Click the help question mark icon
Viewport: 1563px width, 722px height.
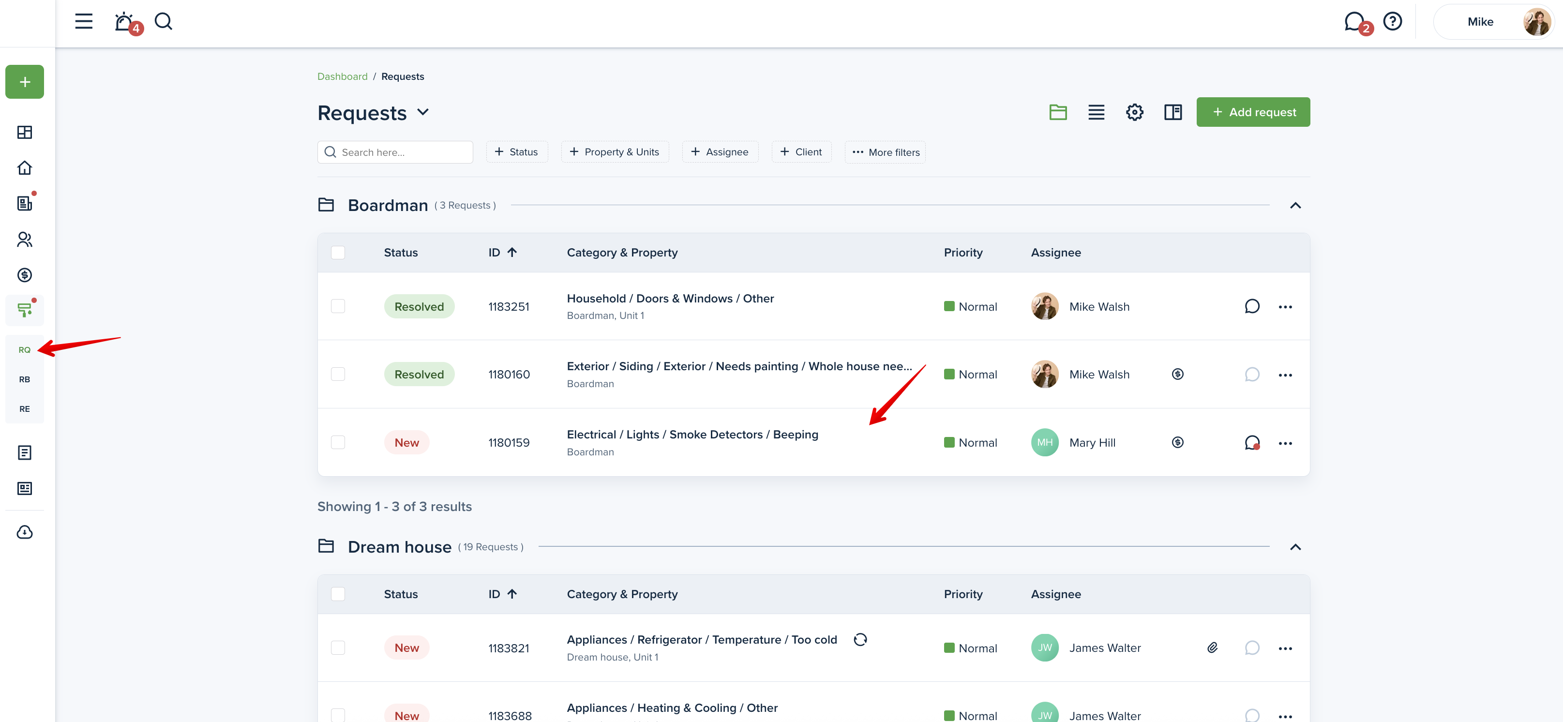1392,22
